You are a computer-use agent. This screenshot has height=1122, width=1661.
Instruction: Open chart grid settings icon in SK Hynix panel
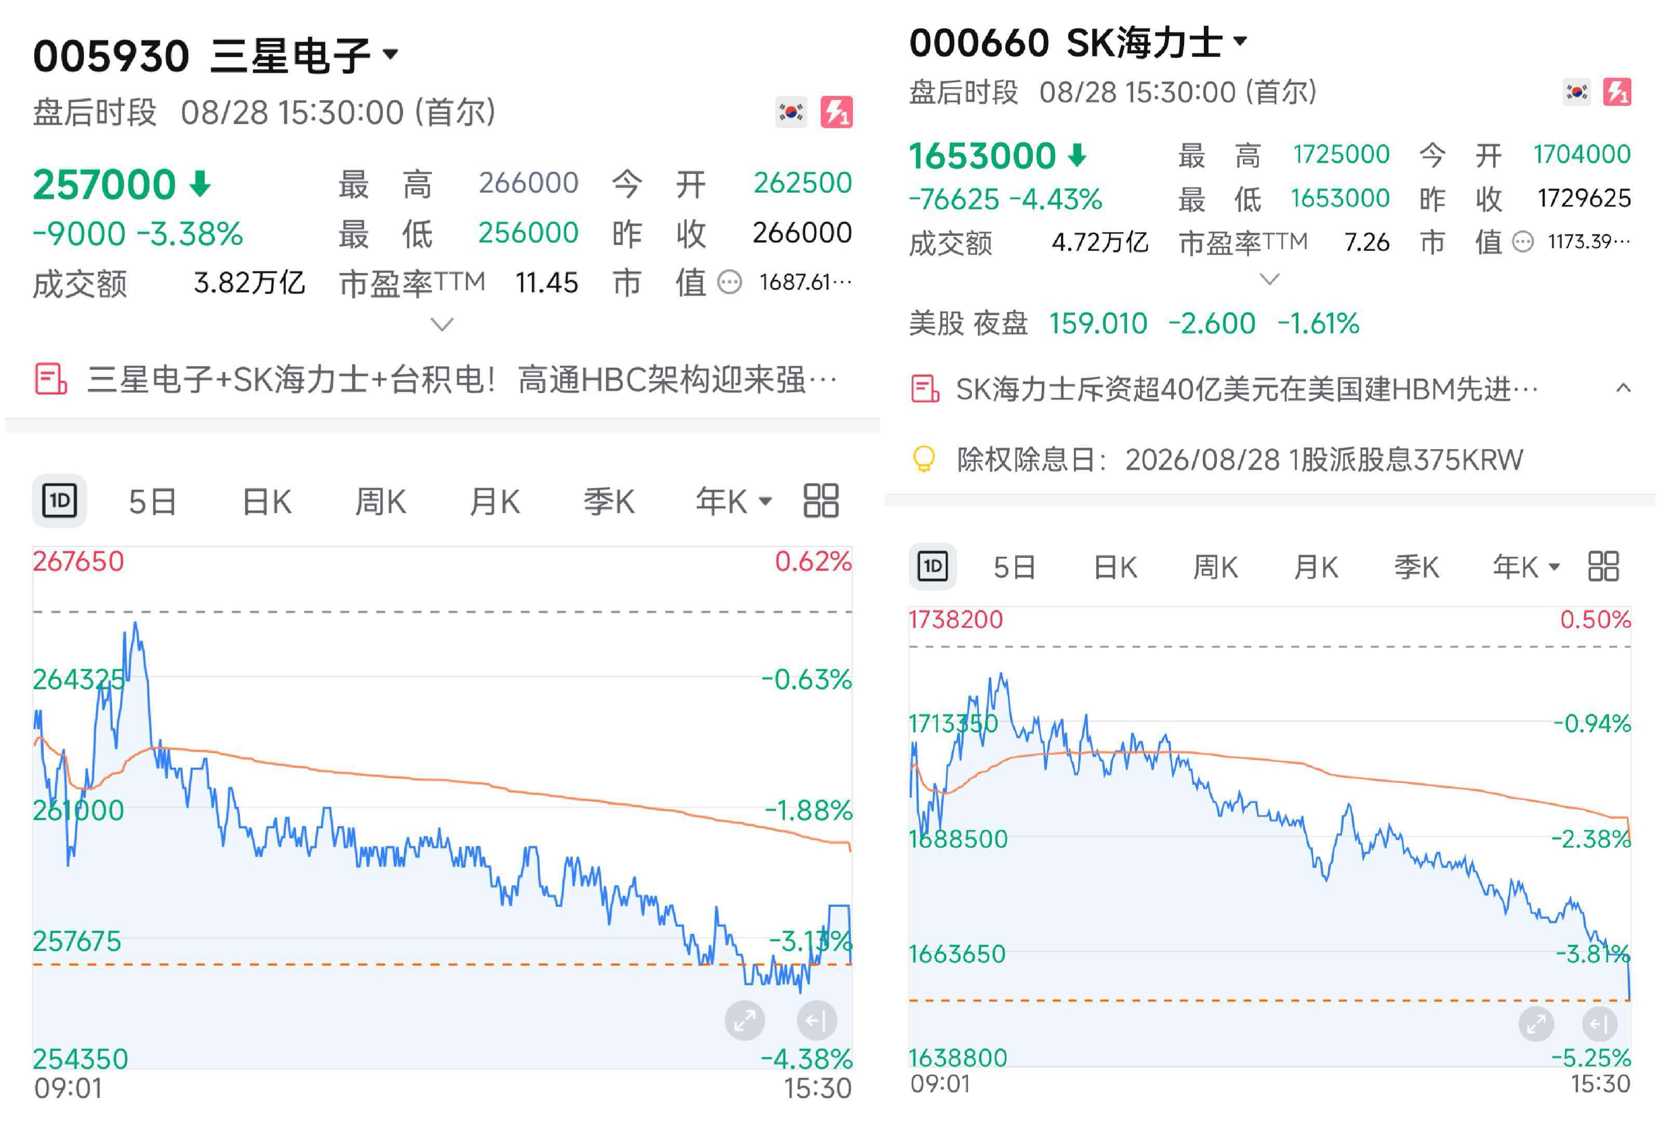pos(1603,566)
